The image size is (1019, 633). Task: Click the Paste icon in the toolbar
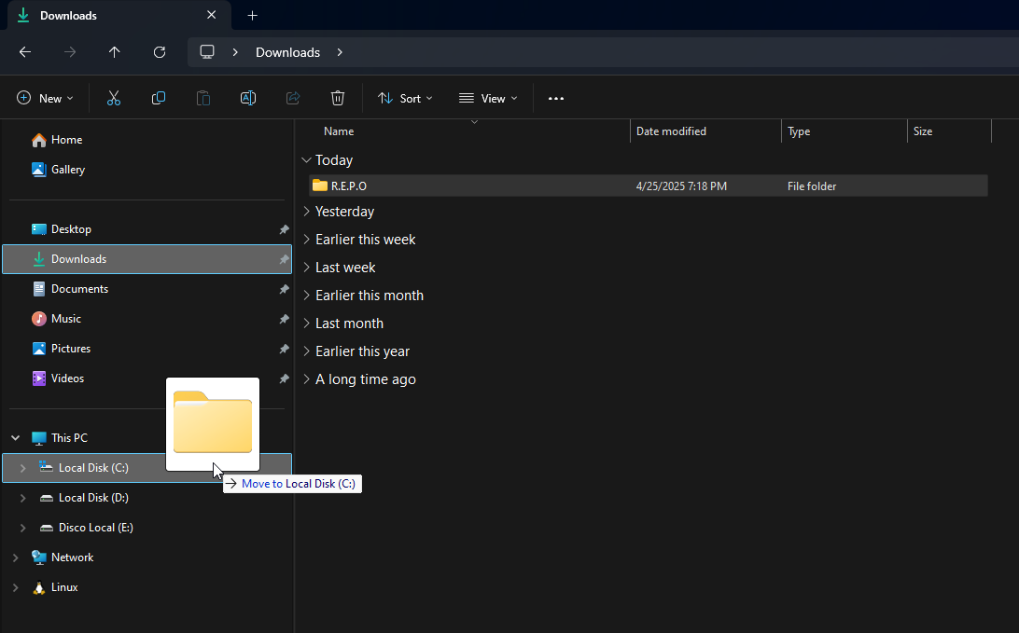(x=203, y=98)
